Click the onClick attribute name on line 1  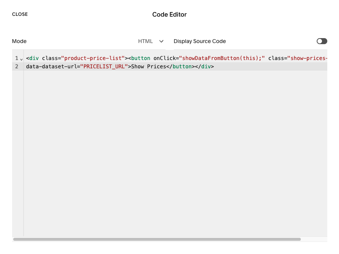tap(164, 58)
